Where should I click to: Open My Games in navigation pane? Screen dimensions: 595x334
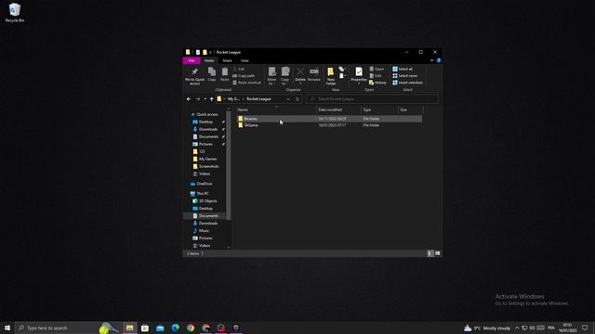207,159
